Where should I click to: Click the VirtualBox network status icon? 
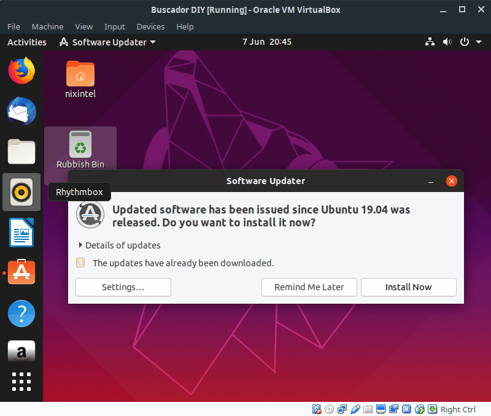tap(342, 409)
